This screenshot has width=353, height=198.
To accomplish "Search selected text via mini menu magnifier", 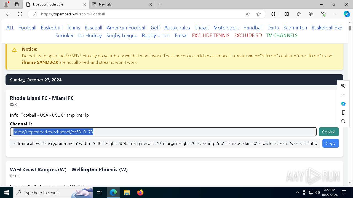I will tap(343, 121).
